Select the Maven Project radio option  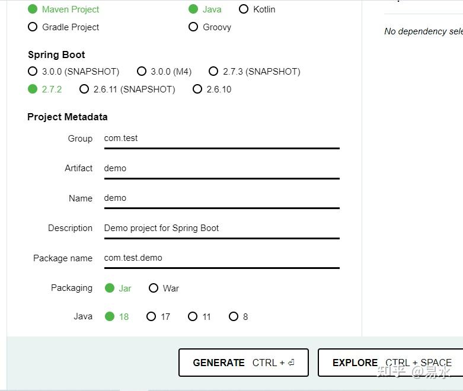click(x=33, y=9)
